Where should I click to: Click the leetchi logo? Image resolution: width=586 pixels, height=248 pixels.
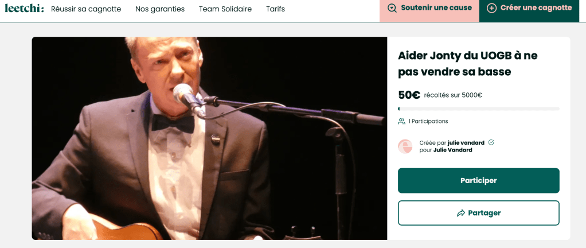click(24, 8)
